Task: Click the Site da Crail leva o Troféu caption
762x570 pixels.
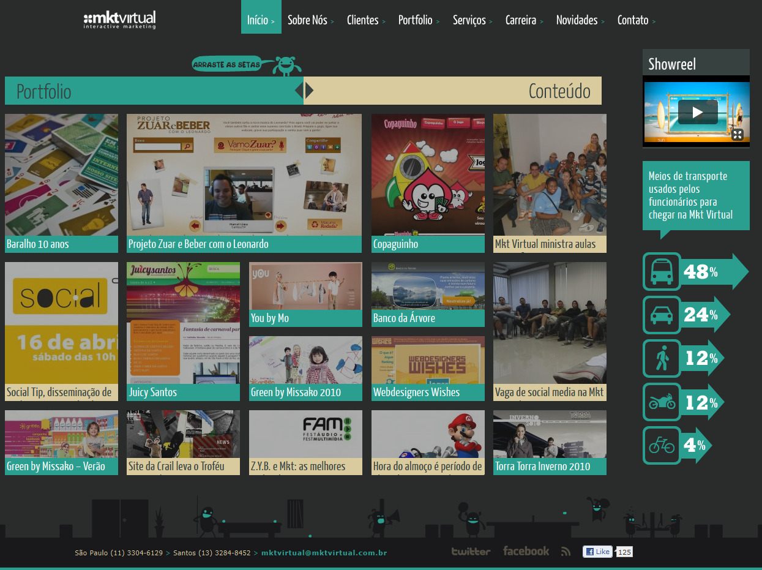Action: coord(183,467)
